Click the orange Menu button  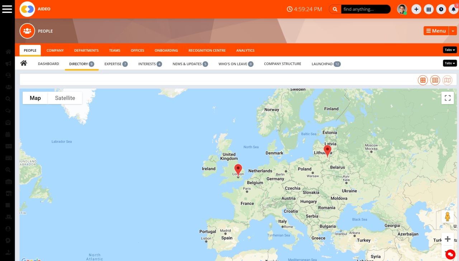[x=436, y=31]
